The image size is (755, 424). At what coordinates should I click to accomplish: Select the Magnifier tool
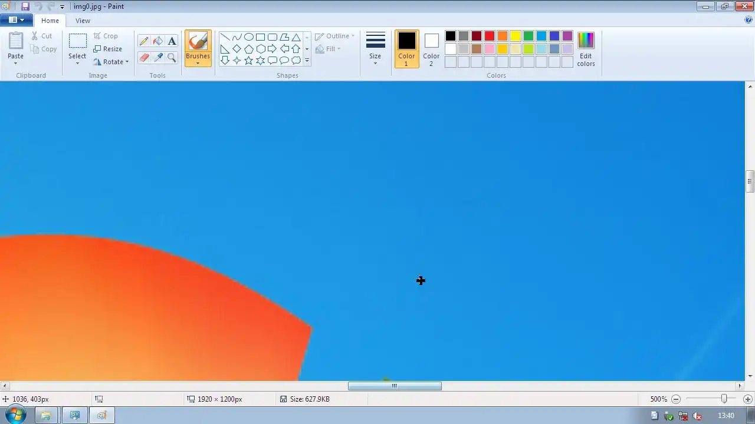tap(172, 57)
